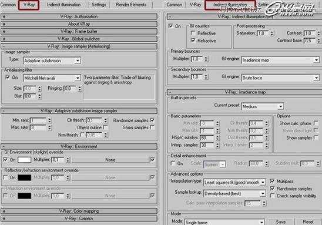Expand the V-Ray Authorization rollout
This screenshot has height=225, width=322.
(79, 16)
